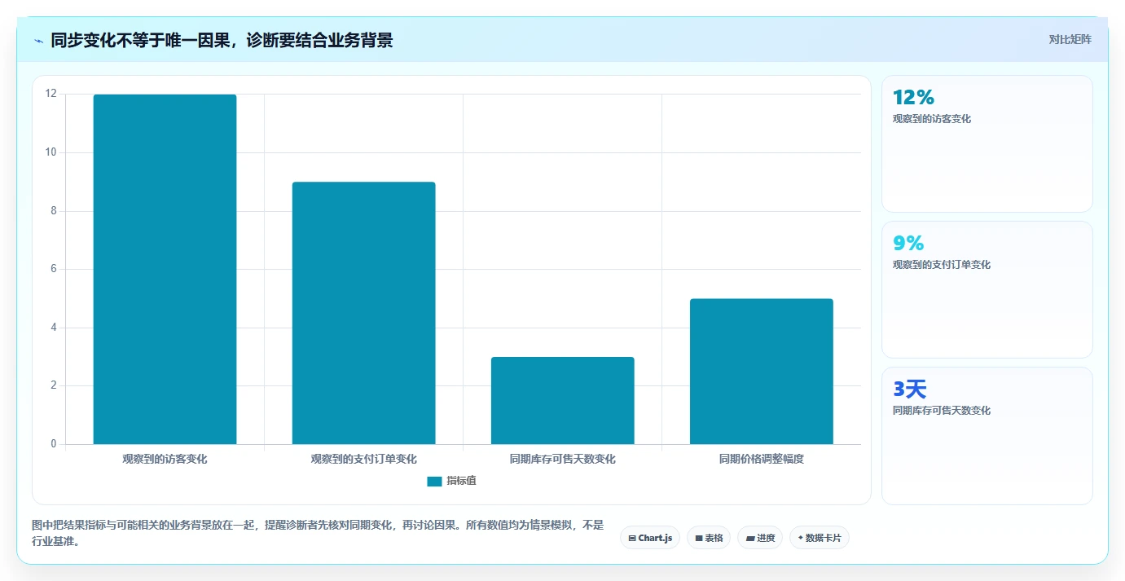Click the 9% paid orders card value
This screenshot has width=1125, height=581.
(908, 244)
